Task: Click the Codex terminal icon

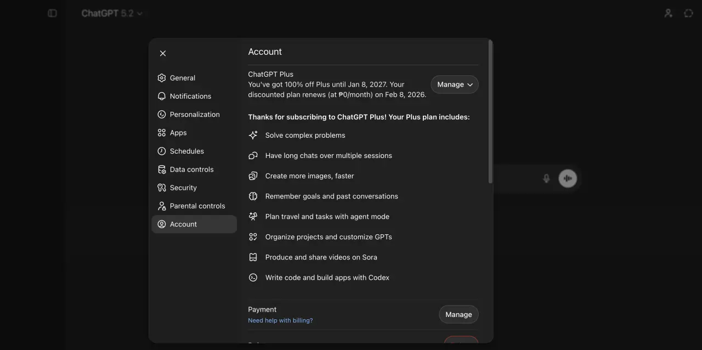Action: pyautogui.click(x=253, y=278)
